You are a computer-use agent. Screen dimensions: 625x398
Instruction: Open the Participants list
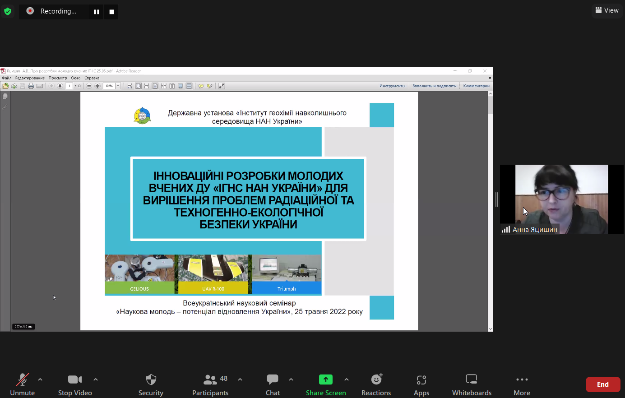point(210,384)
